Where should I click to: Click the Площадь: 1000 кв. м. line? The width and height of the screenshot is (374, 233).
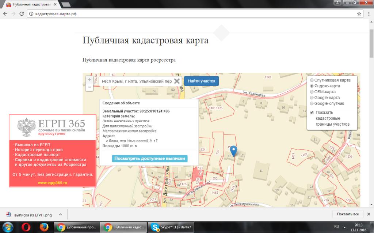(121, 146)
